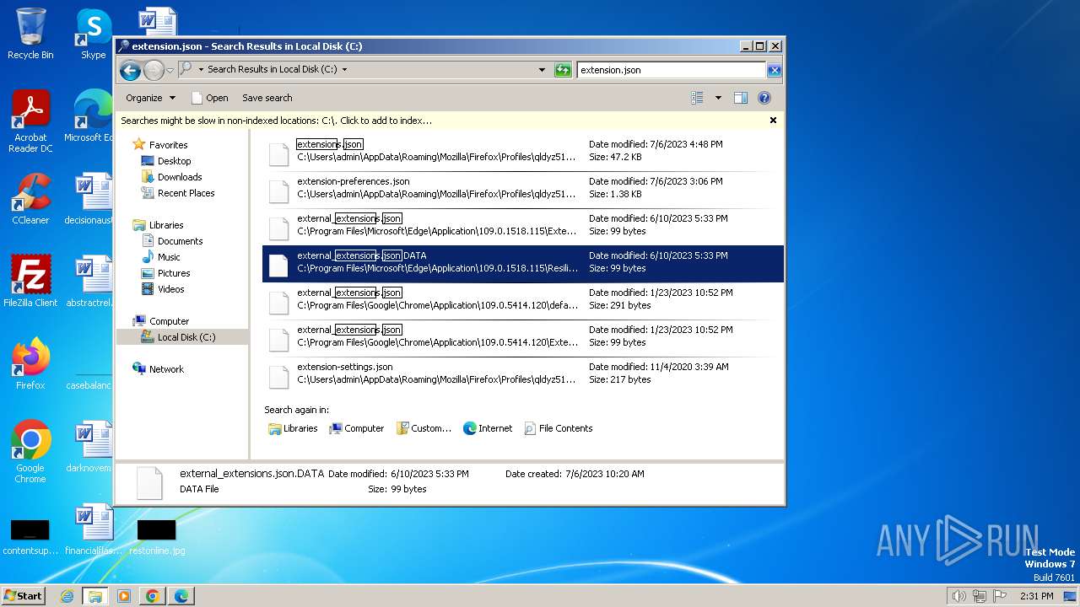Click the Windows Explorer taskbar button
The width and height of the screenshot is (1080, 607).
coord(95,596)
